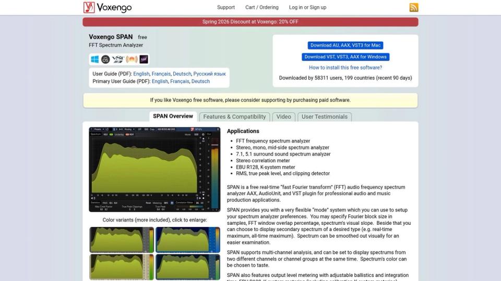The image size is (501, 281).
Task: Click the AAX format icon
Action: (144, 59)
